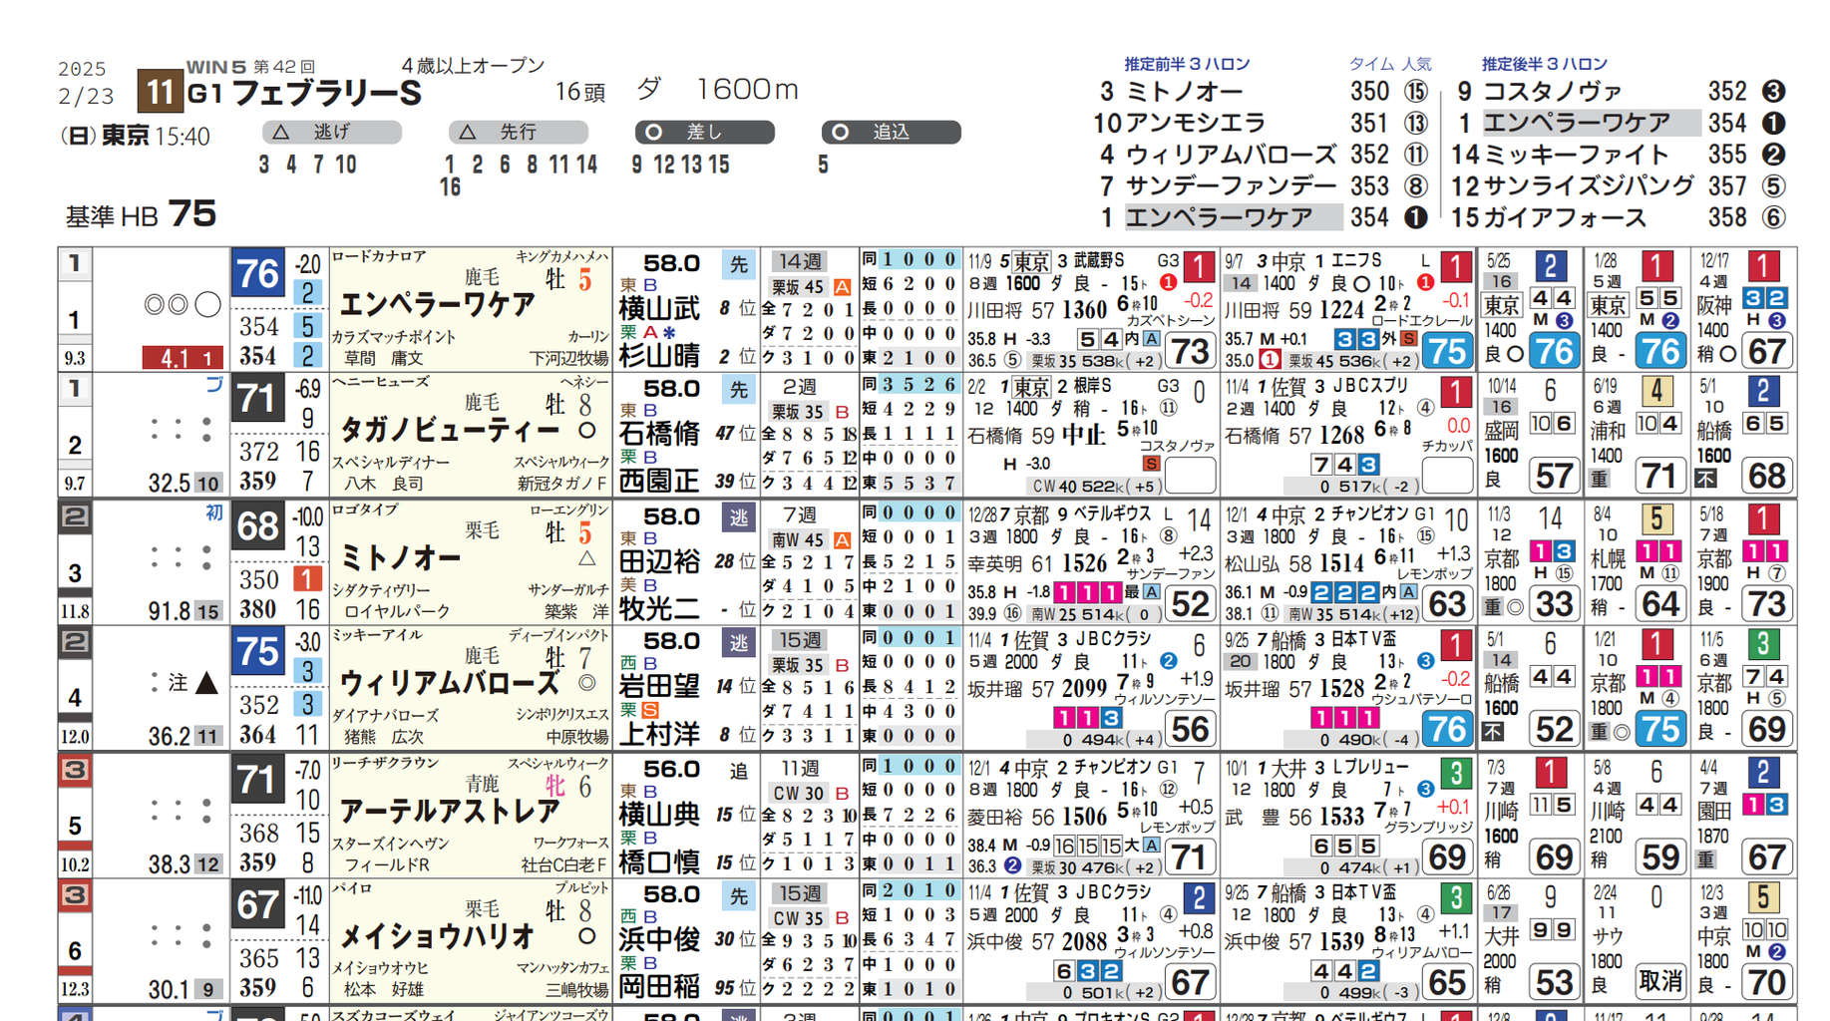Click the horse name ウィリアムバローズ in row 4
Image resolution: width=1830 pixels, height=1021 pixels.
click(449, 684)
